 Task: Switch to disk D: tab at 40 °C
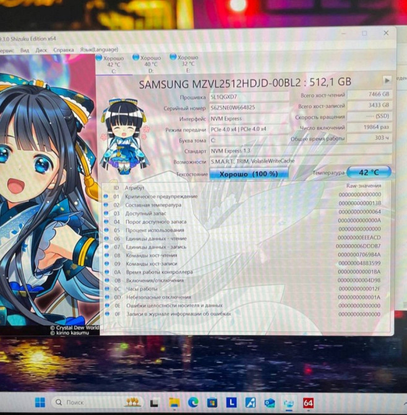pos(150,64)
